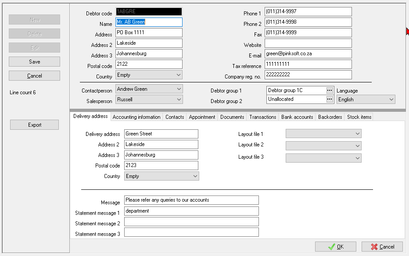Select the Delivery address tab
This screenshot has width=409, height=256.
coord(90,117)
